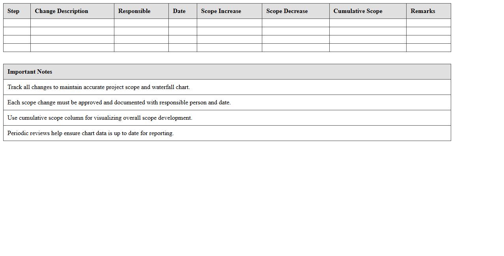The height and width of the screenshot is (256, 504).
Task: Click first empty cell under Change Description
Action: coord(72,23)
